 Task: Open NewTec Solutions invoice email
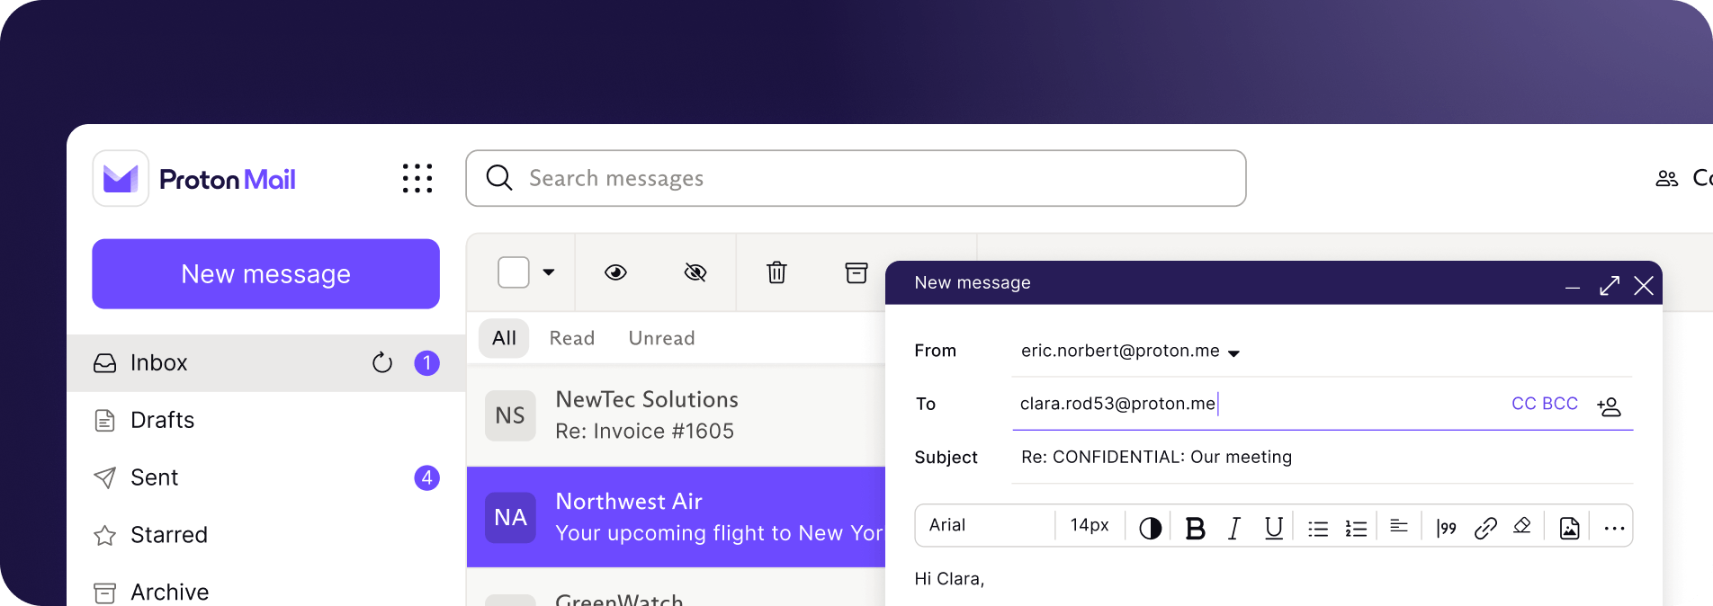676,415
